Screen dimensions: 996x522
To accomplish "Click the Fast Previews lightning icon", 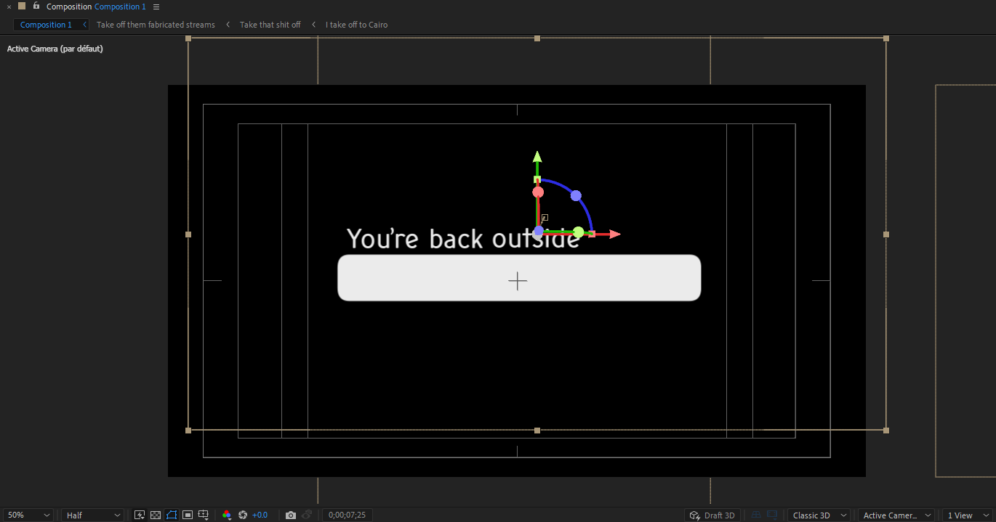I will point(140,515).
